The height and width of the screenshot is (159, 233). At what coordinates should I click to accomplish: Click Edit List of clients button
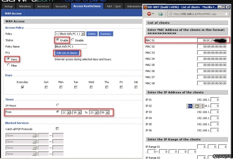click(x=67, y=53)
